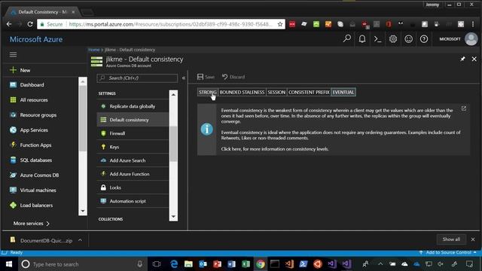Select BOUNDED STALENESS consistency level
This screenshot has height=271, width=482.
242,92
